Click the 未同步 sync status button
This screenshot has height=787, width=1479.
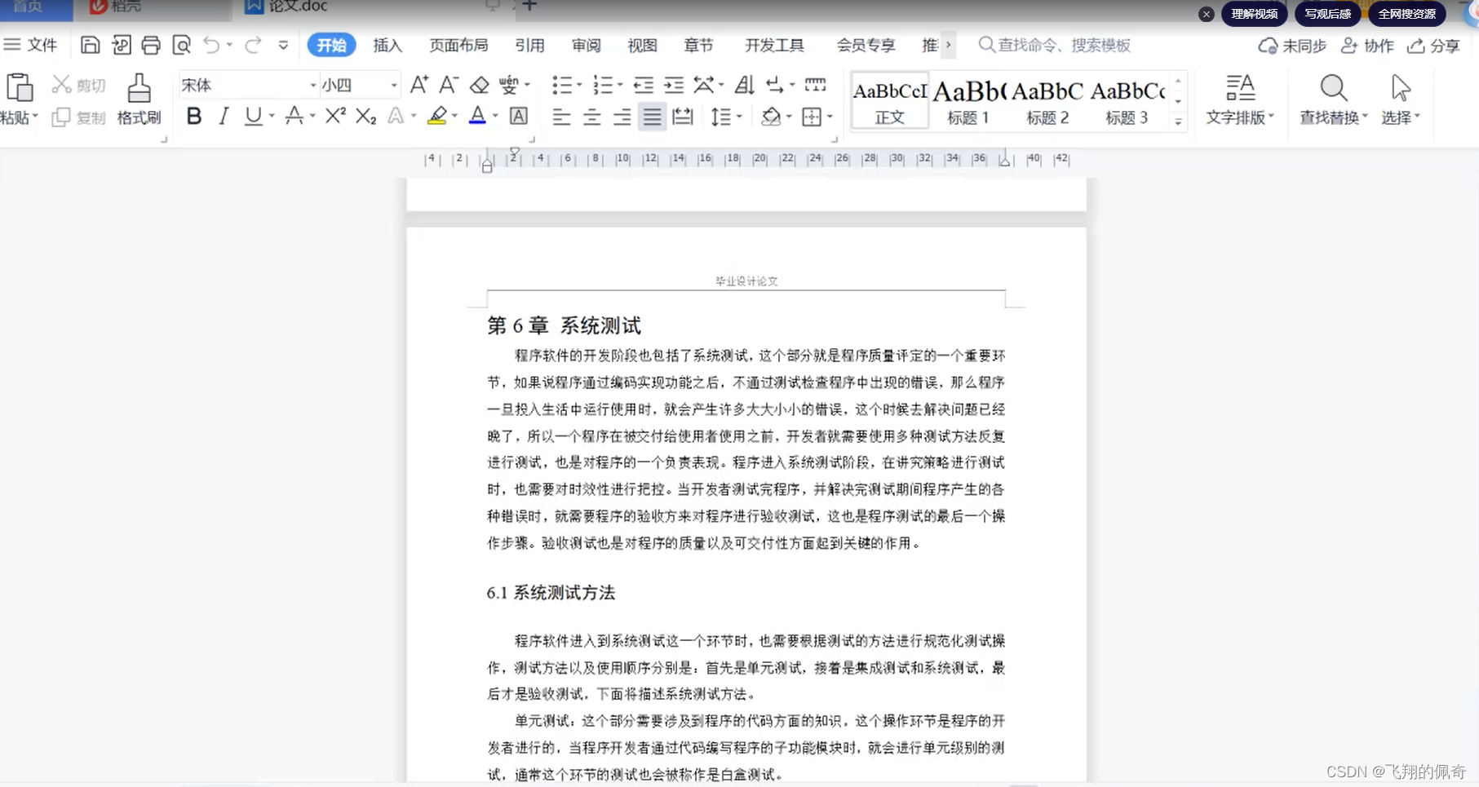coord(1292,46)
